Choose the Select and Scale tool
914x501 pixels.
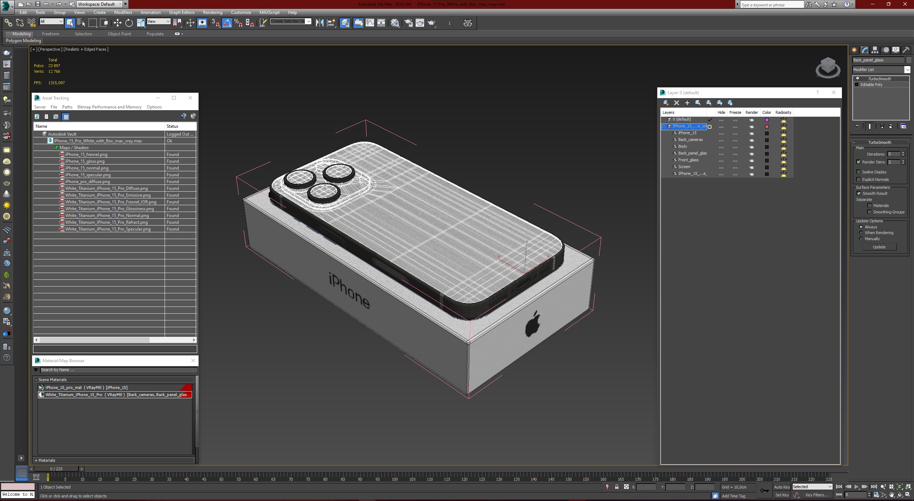(x=141, y=23)
